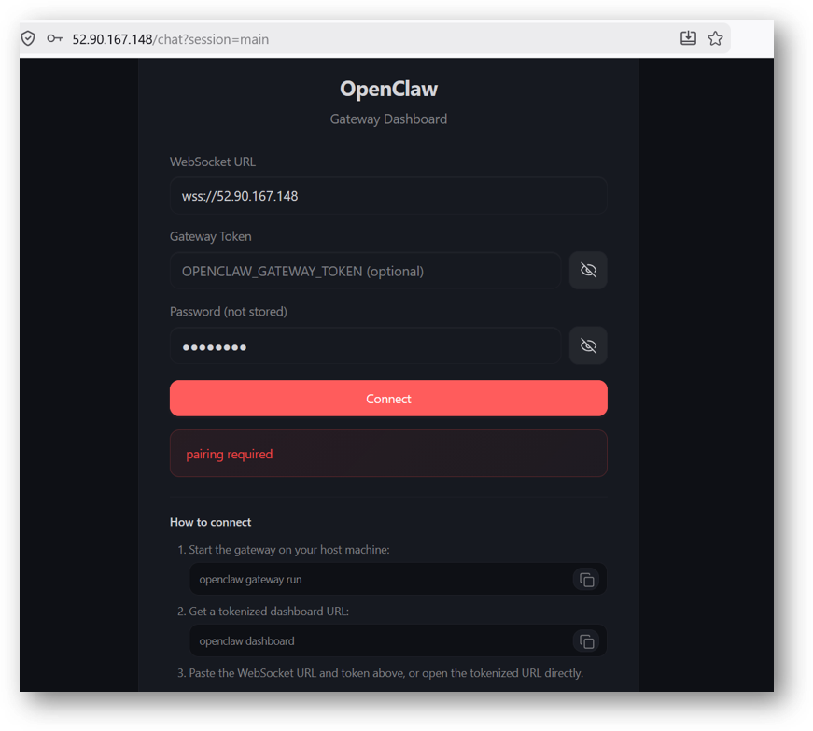Screen dimensions: 813x731
Task: Click the 'WebSocket URL' label
Action: [x=213, y=162]
